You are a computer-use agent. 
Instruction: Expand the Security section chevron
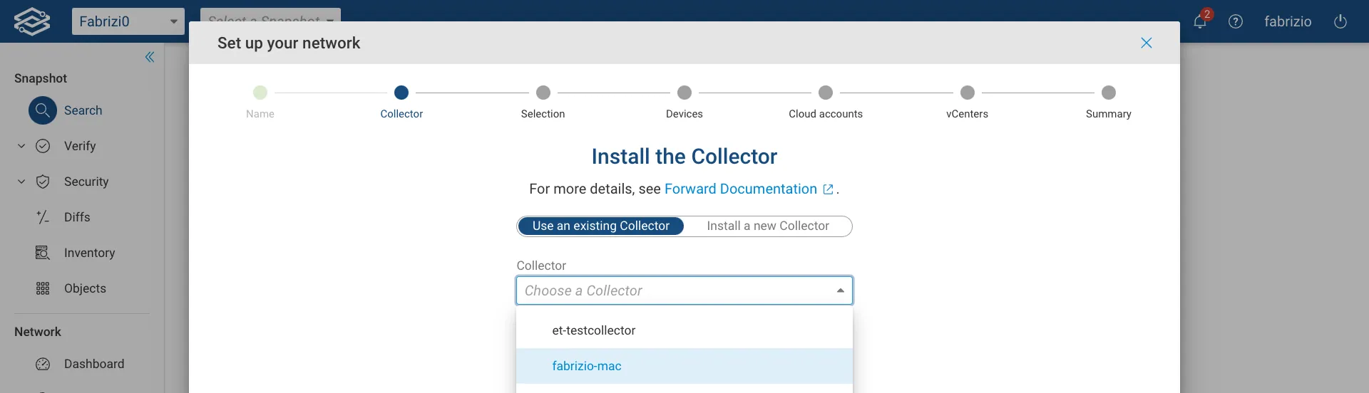coord(21,182)
